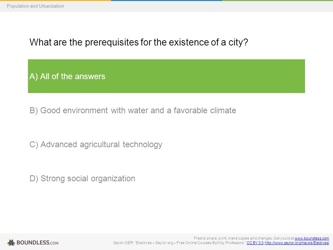
Task: Click the Boundless cube logo icon
Action: click(11, 242)
